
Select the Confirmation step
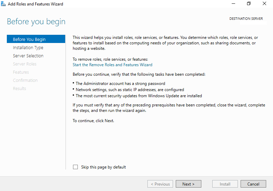[x=25, y=80]
